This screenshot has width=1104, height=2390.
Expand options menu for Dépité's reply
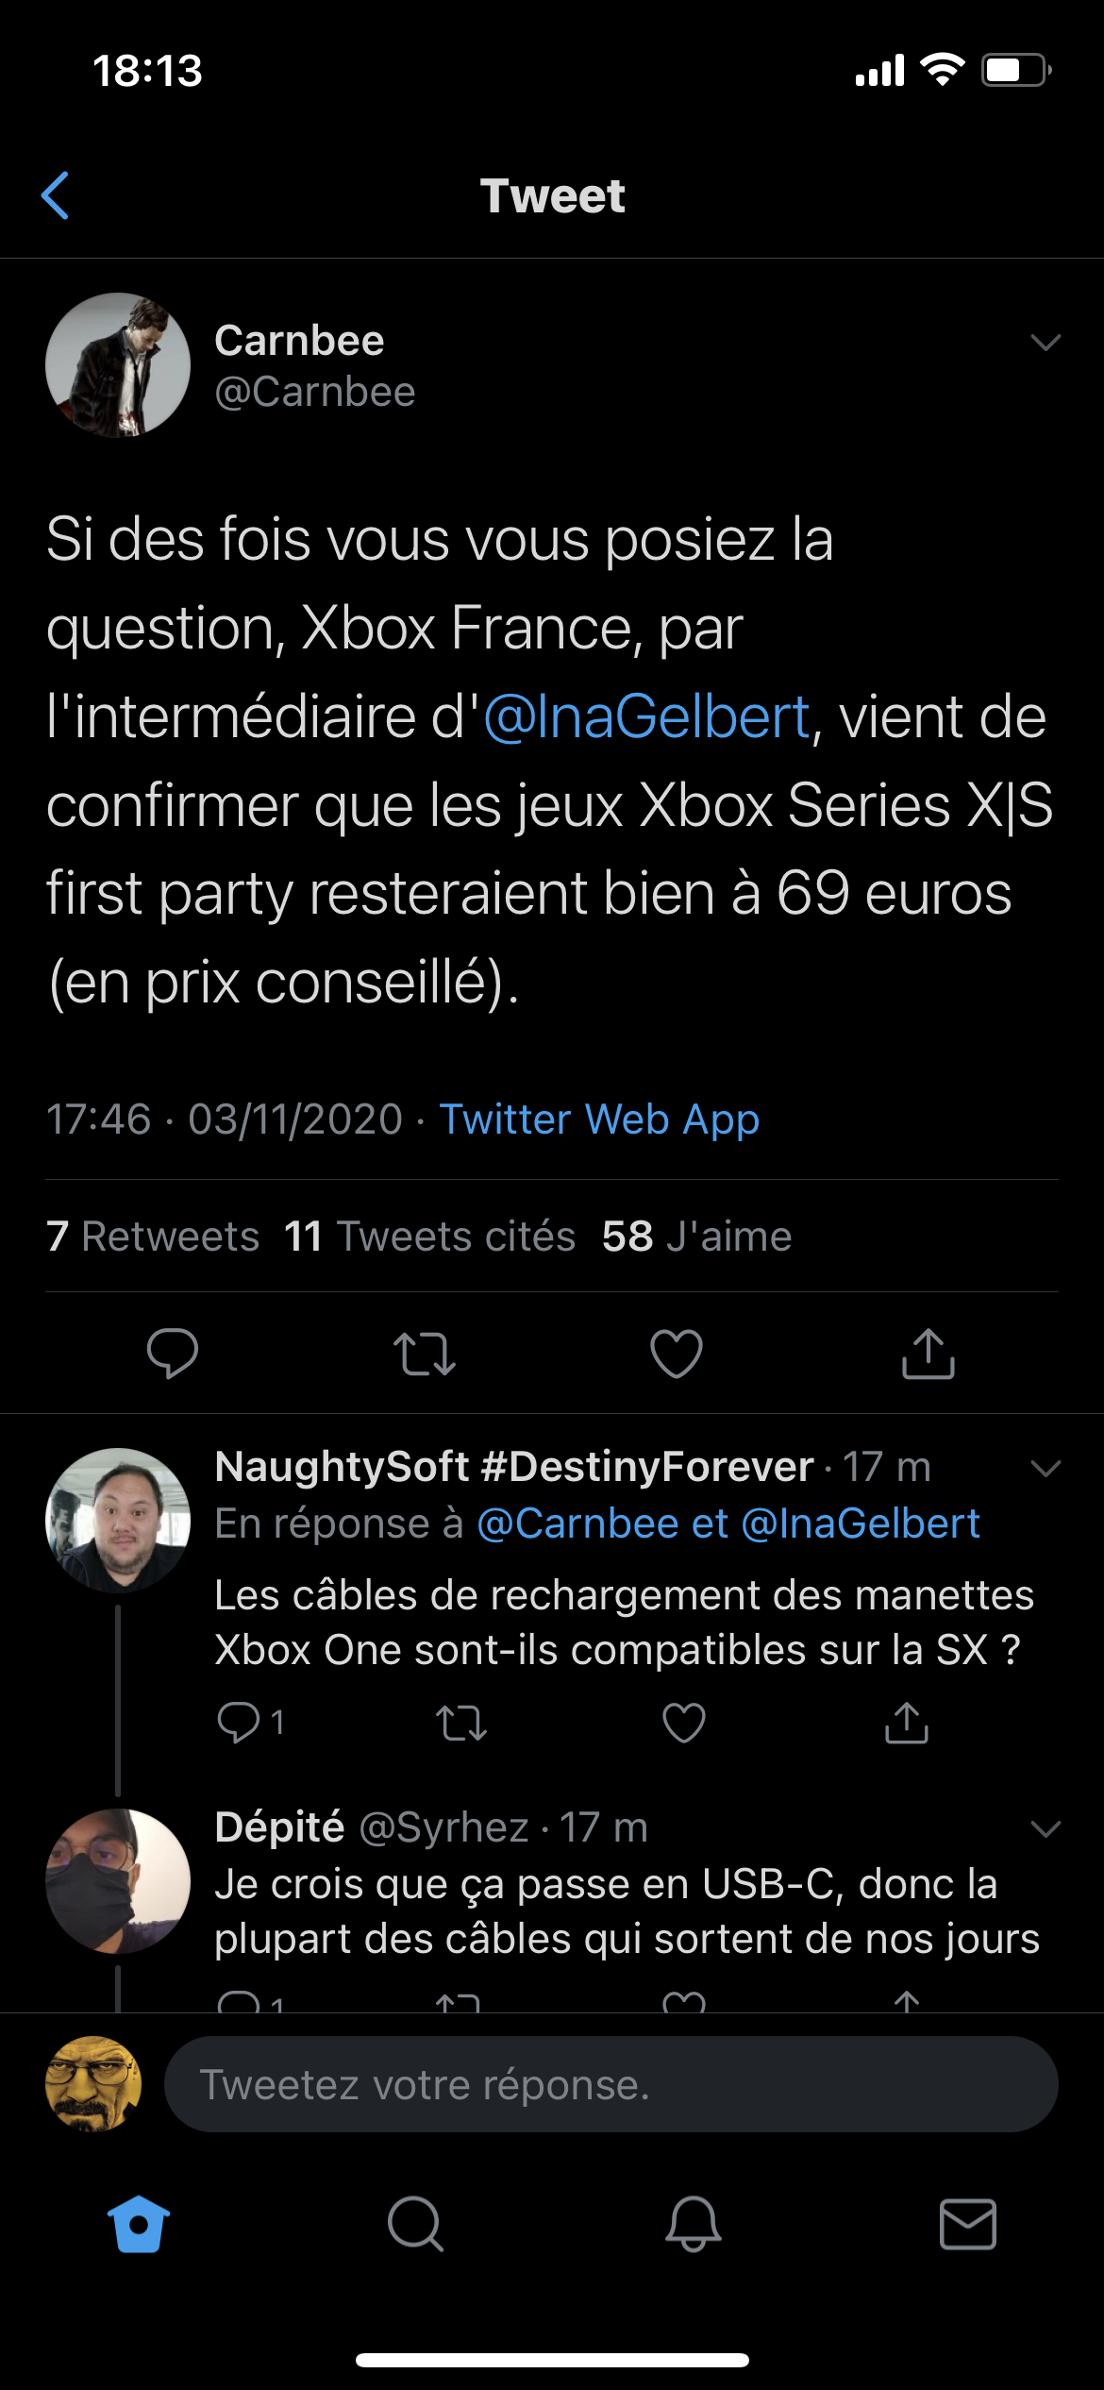pos(1045,1828)
